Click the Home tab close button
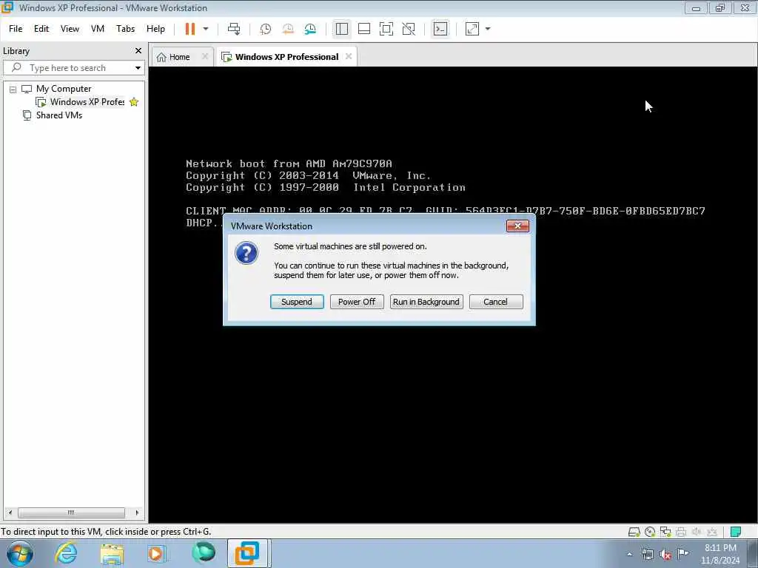The image size is (758, 568). point(205,56)
